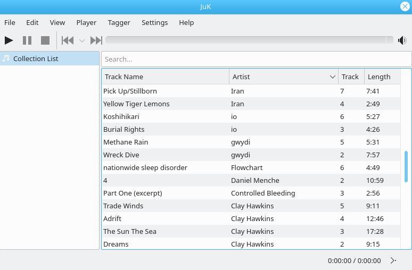Screen dimensions: 412x270
Task: Skip to next track icon
Action: [96, 40]
